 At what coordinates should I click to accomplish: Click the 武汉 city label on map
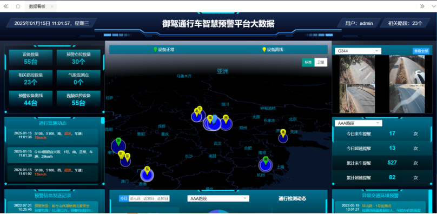(x=217, y=143)
